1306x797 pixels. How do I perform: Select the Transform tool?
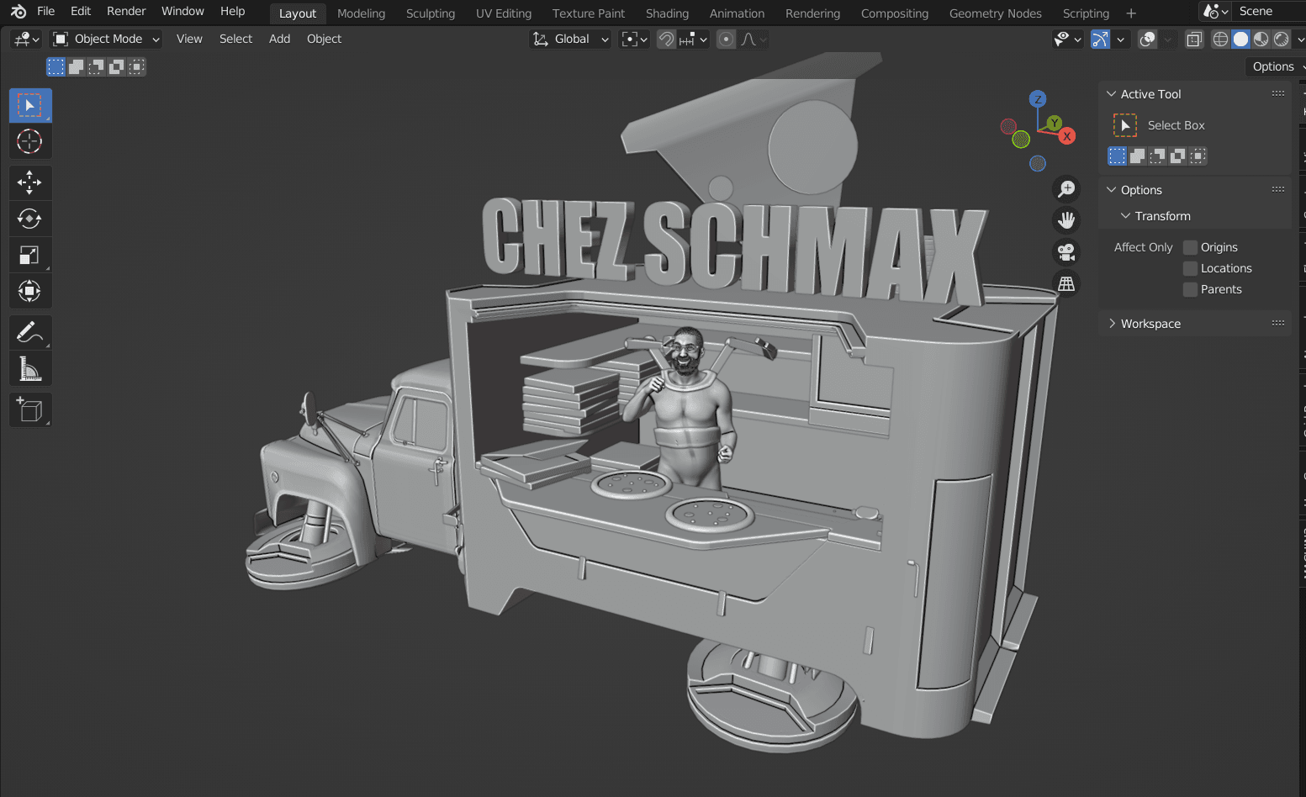(x=30, y=291)
